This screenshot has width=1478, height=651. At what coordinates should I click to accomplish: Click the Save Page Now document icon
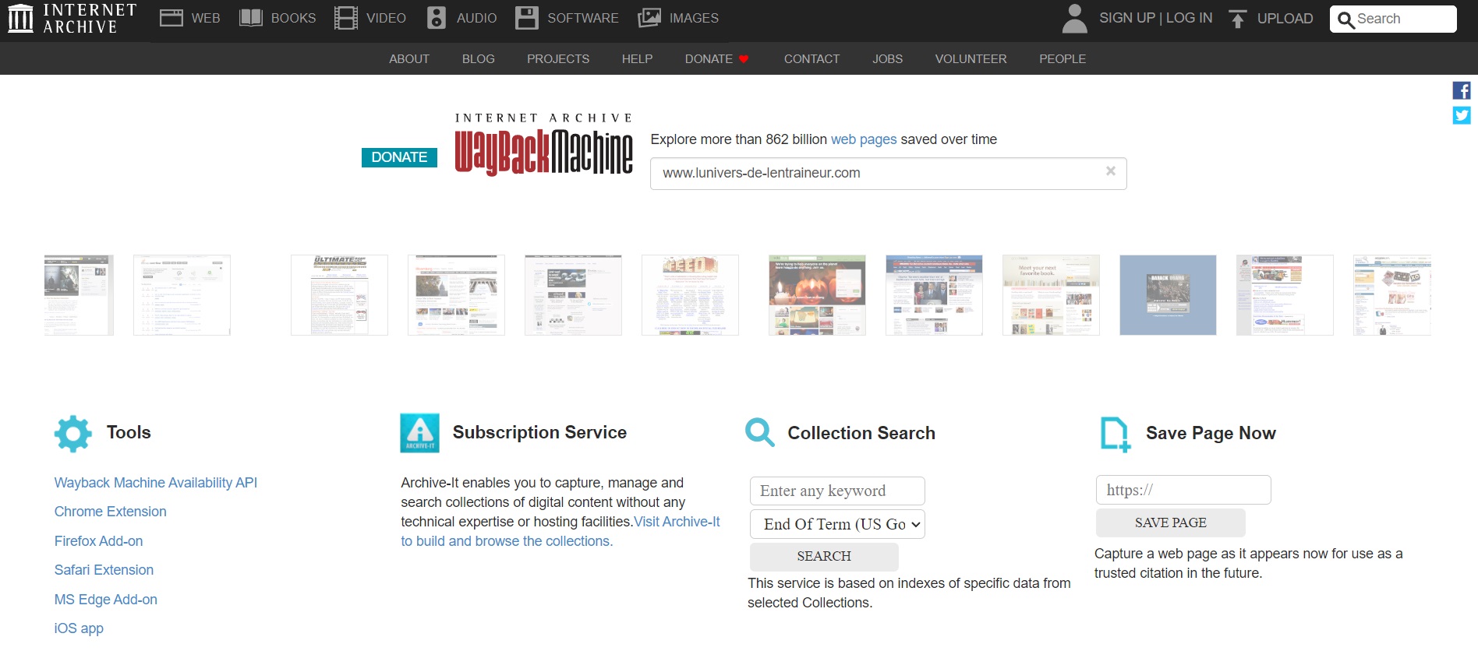[x=1116, y=435]
